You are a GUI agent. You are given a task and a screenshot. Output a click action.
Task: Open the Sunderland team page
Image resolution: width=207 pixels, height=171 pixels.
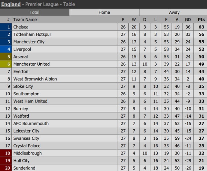24,168
